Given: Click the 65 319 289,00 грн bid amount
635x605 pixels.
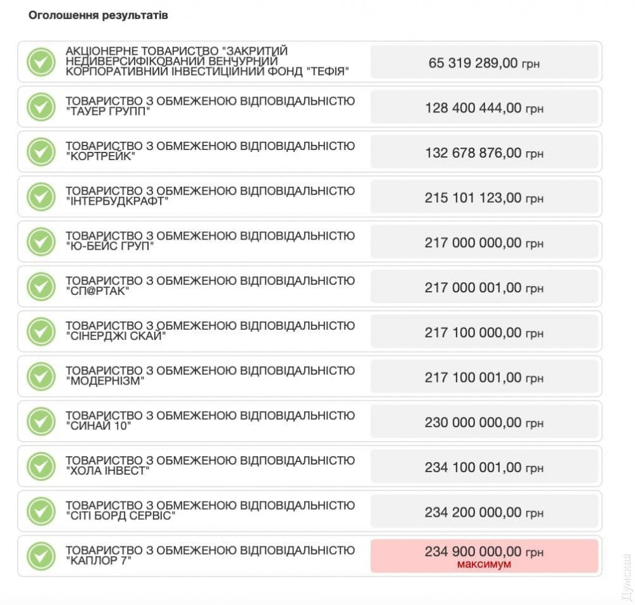Looking at the screenshot, I should 484,63.
